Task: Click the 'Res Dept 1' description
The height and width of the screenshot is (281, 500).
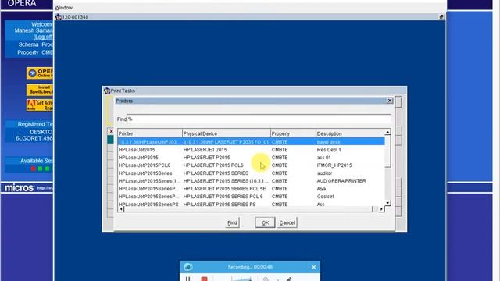Action: (329, 149)
